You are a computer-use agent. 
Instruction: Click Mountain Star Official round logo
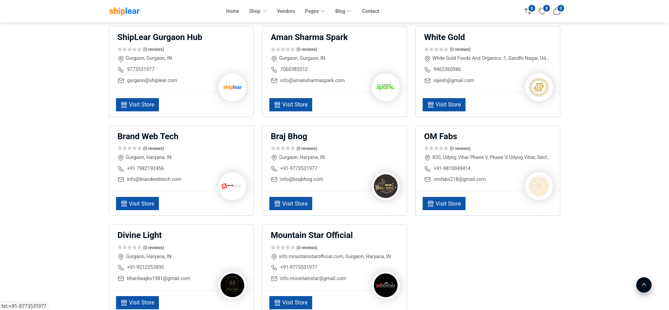(385, 285)
